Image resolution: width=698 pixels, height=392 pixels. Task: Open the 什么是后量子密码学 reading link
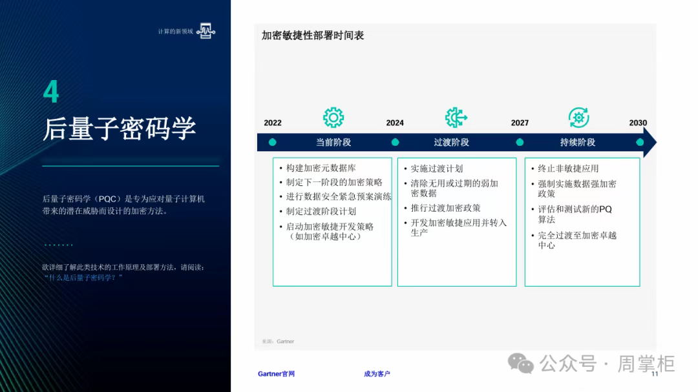(x=84, y=277)
